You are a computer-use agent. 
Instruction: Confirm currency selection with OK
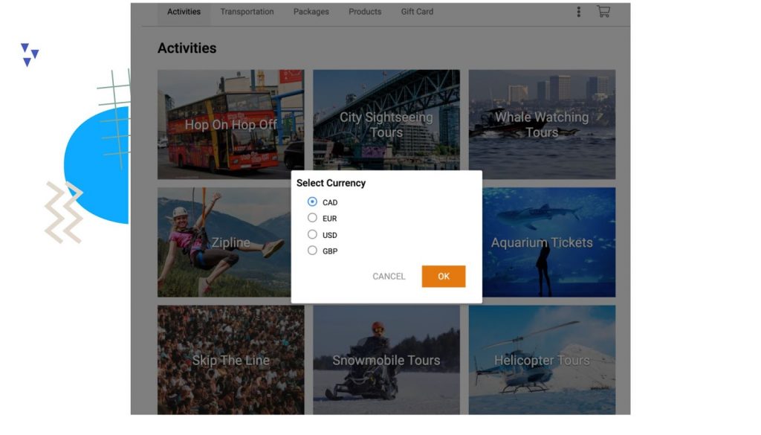click(x=443, y=276)
